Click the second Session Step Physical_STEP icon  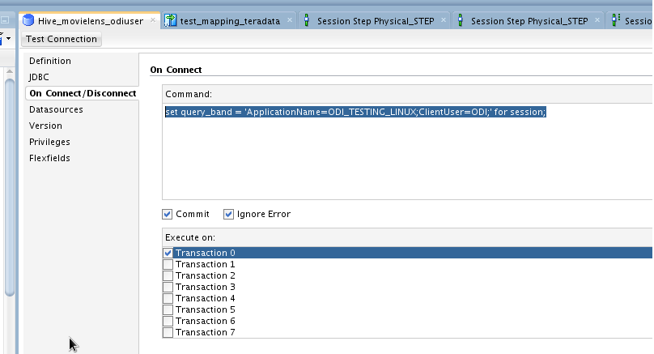pyautogui.click(x=461, y=21)
